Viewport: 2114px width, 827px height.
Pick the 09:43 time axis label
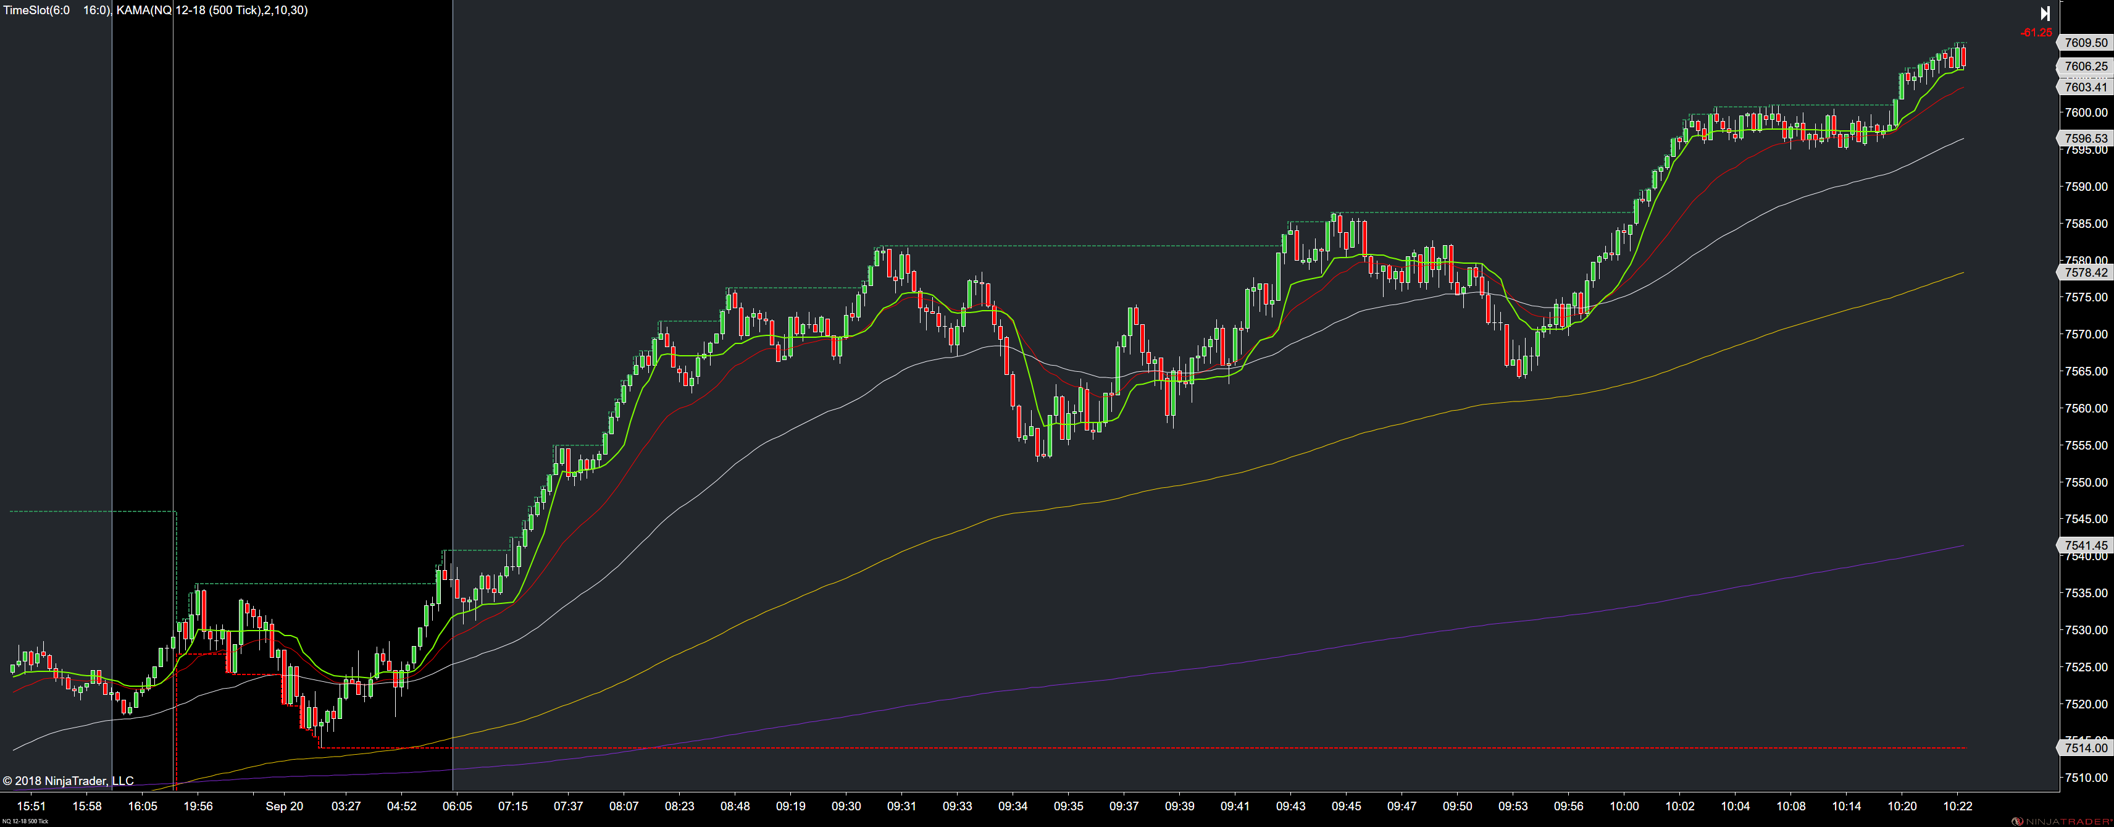(x=1291, y=807)
